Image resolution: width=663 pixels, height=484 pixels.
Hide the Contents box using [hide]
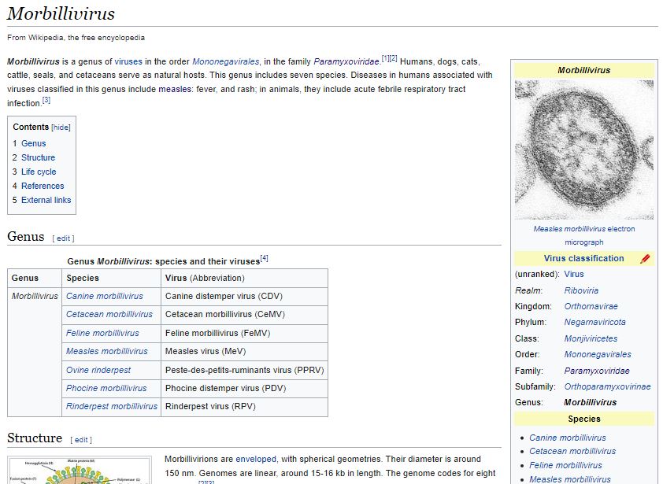[61, 127]
